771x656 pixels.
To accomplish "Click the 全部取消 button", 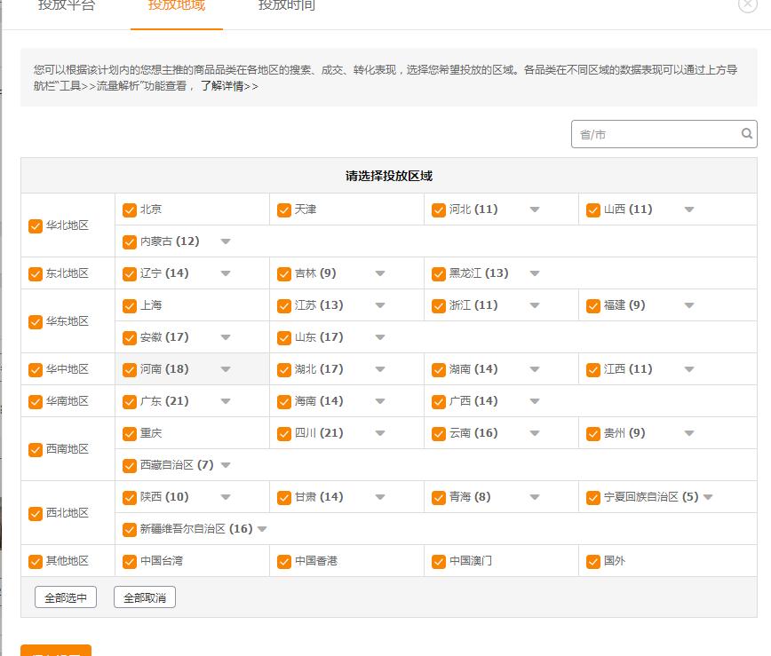I will [145, 597].
